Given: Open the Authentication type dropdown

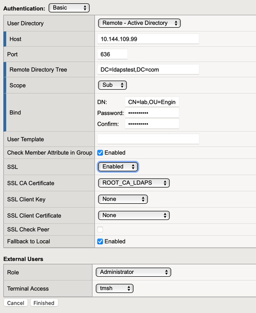Looking at the screenshot, I should click(x=69, y=8).
